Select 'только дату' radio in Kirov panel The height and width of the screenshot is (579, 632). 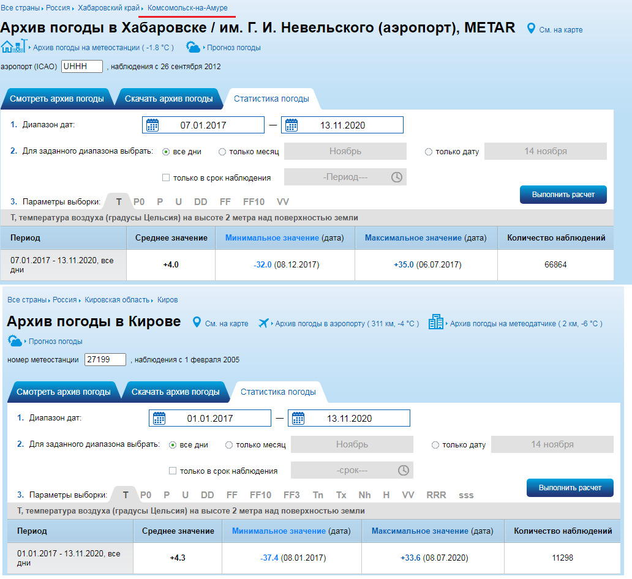click(435, 445)
